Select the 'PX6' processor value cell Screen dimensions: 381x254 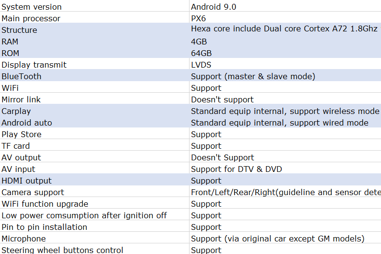click(x=199, y=18)
